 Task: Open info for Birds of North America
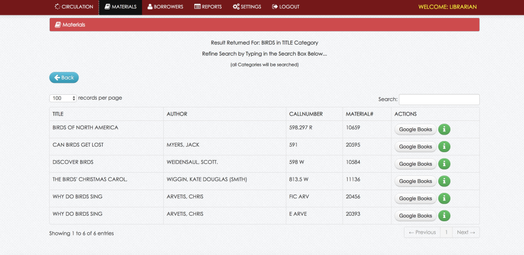[444, 129]
